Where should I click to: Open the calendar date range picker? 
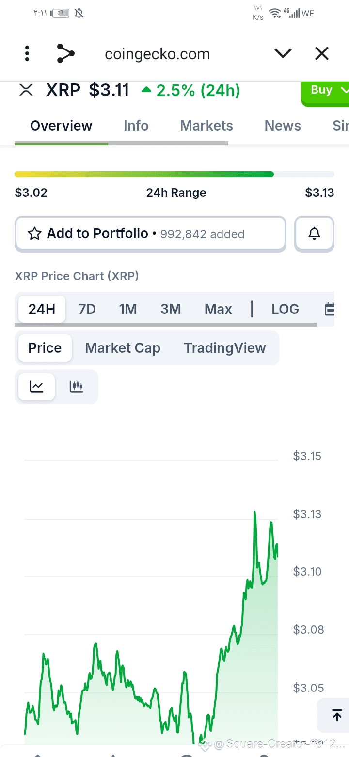pyautogui.click(x=330, y=309)
